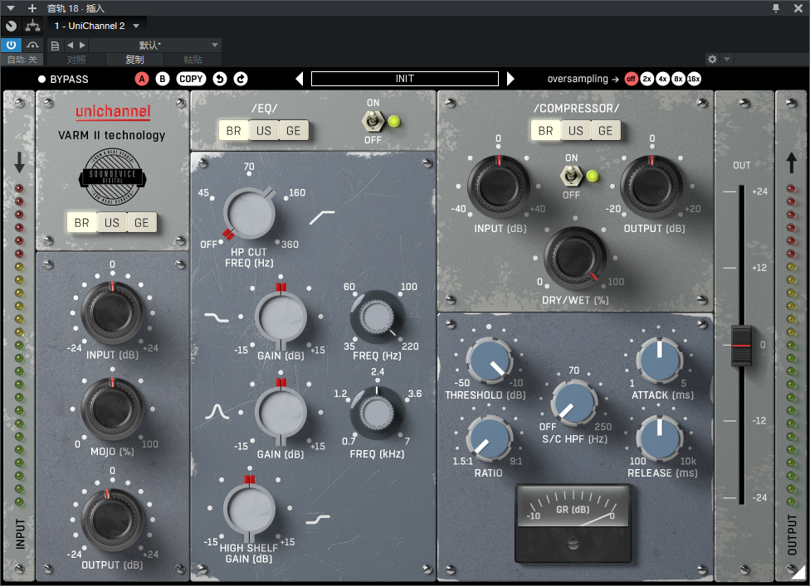Click the unichannel red logo

(113, 112)
